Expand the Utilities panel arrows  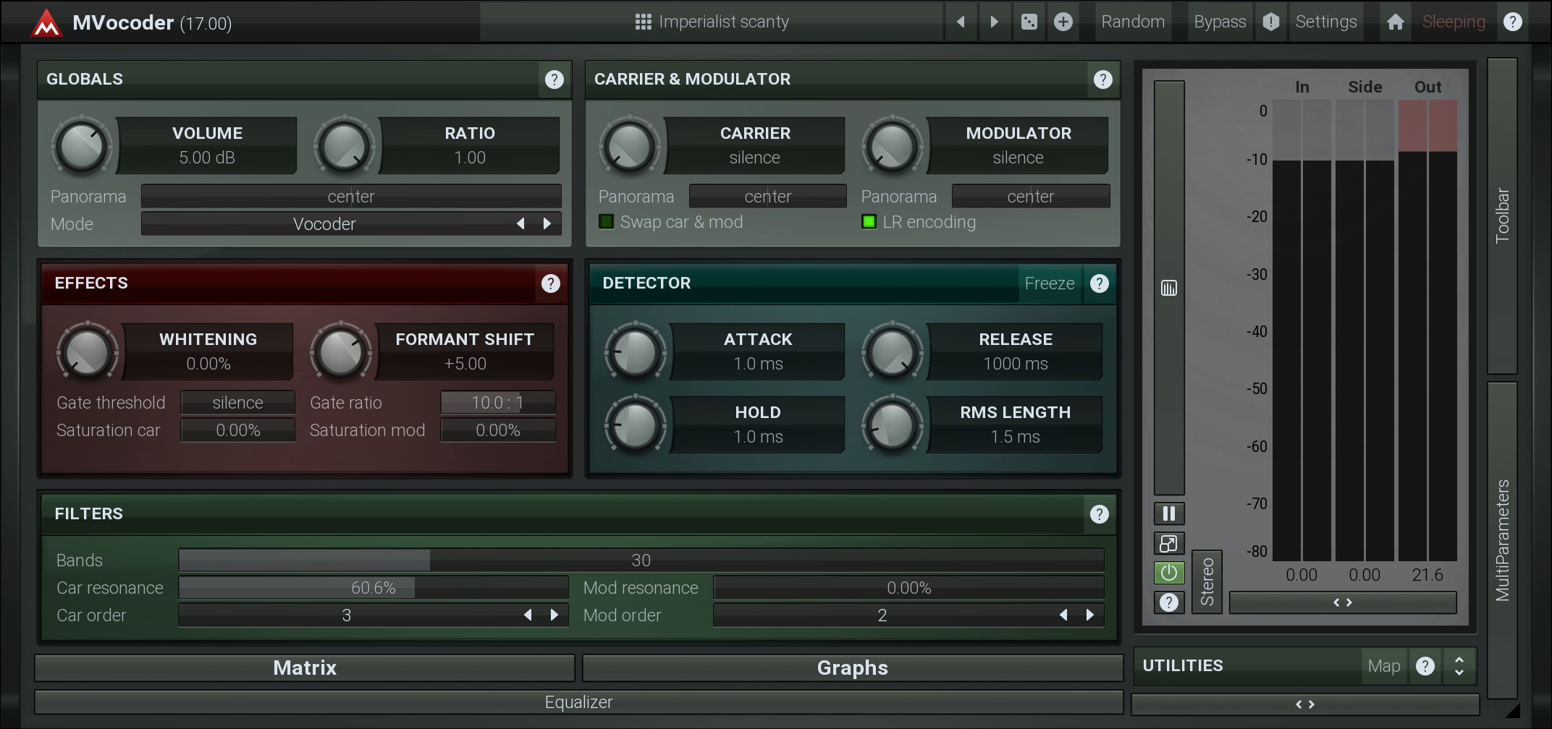tap(1459, 666)
